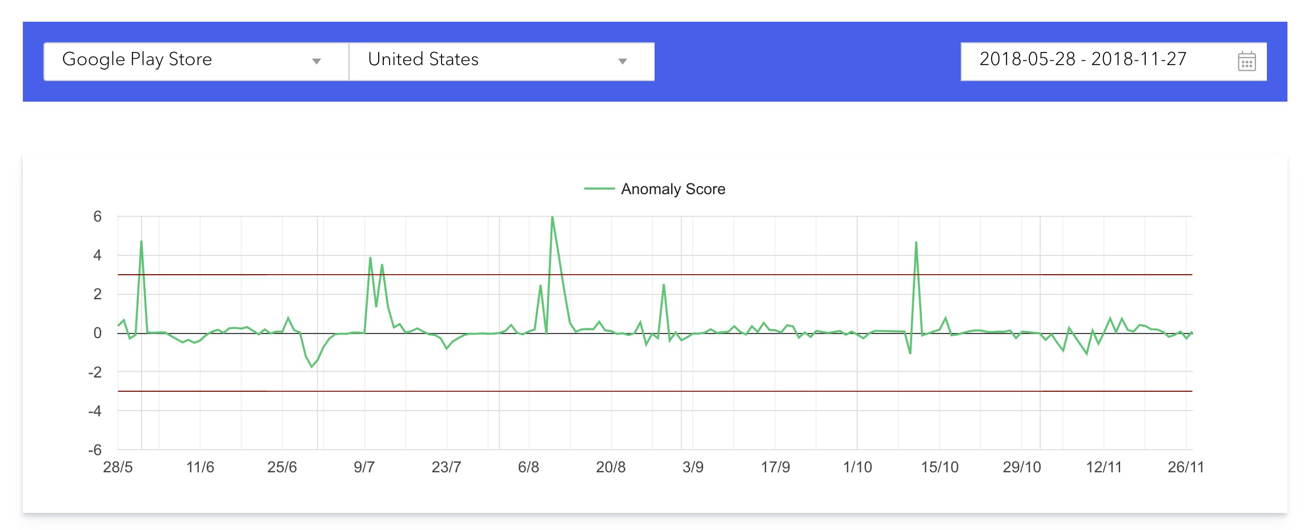Screen dimensions: 1308x530
Task: Select the anomaly spike before 15/10
Action: (x=916, y=243)
